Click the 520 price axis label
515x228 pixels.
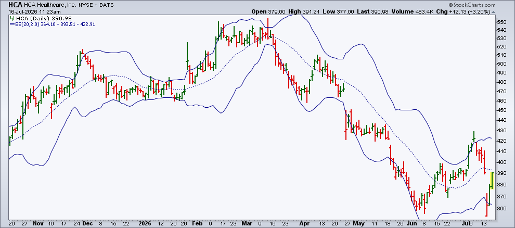(x=501, y=47)
